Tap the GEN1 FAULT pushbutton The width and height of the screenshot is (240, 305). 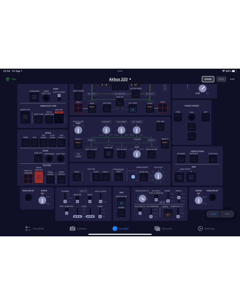coord(92,109)
